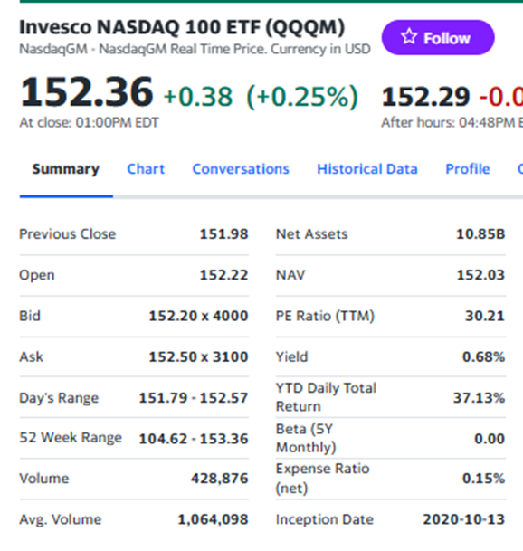
Task: Click the Ask value 152.50 x 3100
Action: click(198, 356)
